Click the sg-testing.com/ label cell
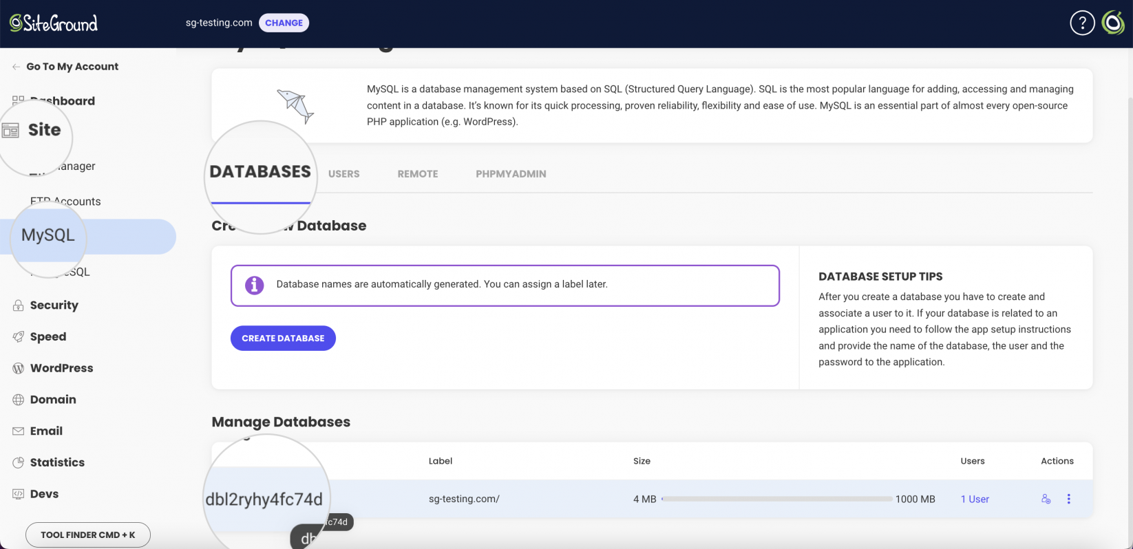This screenshot has width=1133, height=549. 464,499
